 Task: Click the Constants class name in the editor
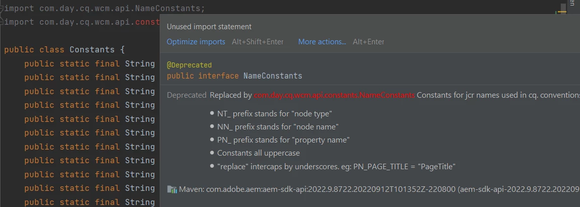92,50
